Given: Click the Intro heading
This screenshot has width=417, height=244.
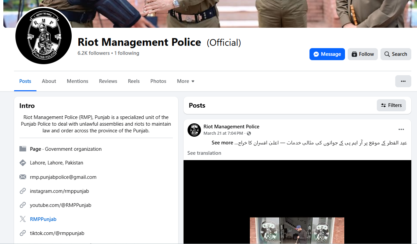Looking at the screenshot, I should pyautogui.click(x=27, y=106).
